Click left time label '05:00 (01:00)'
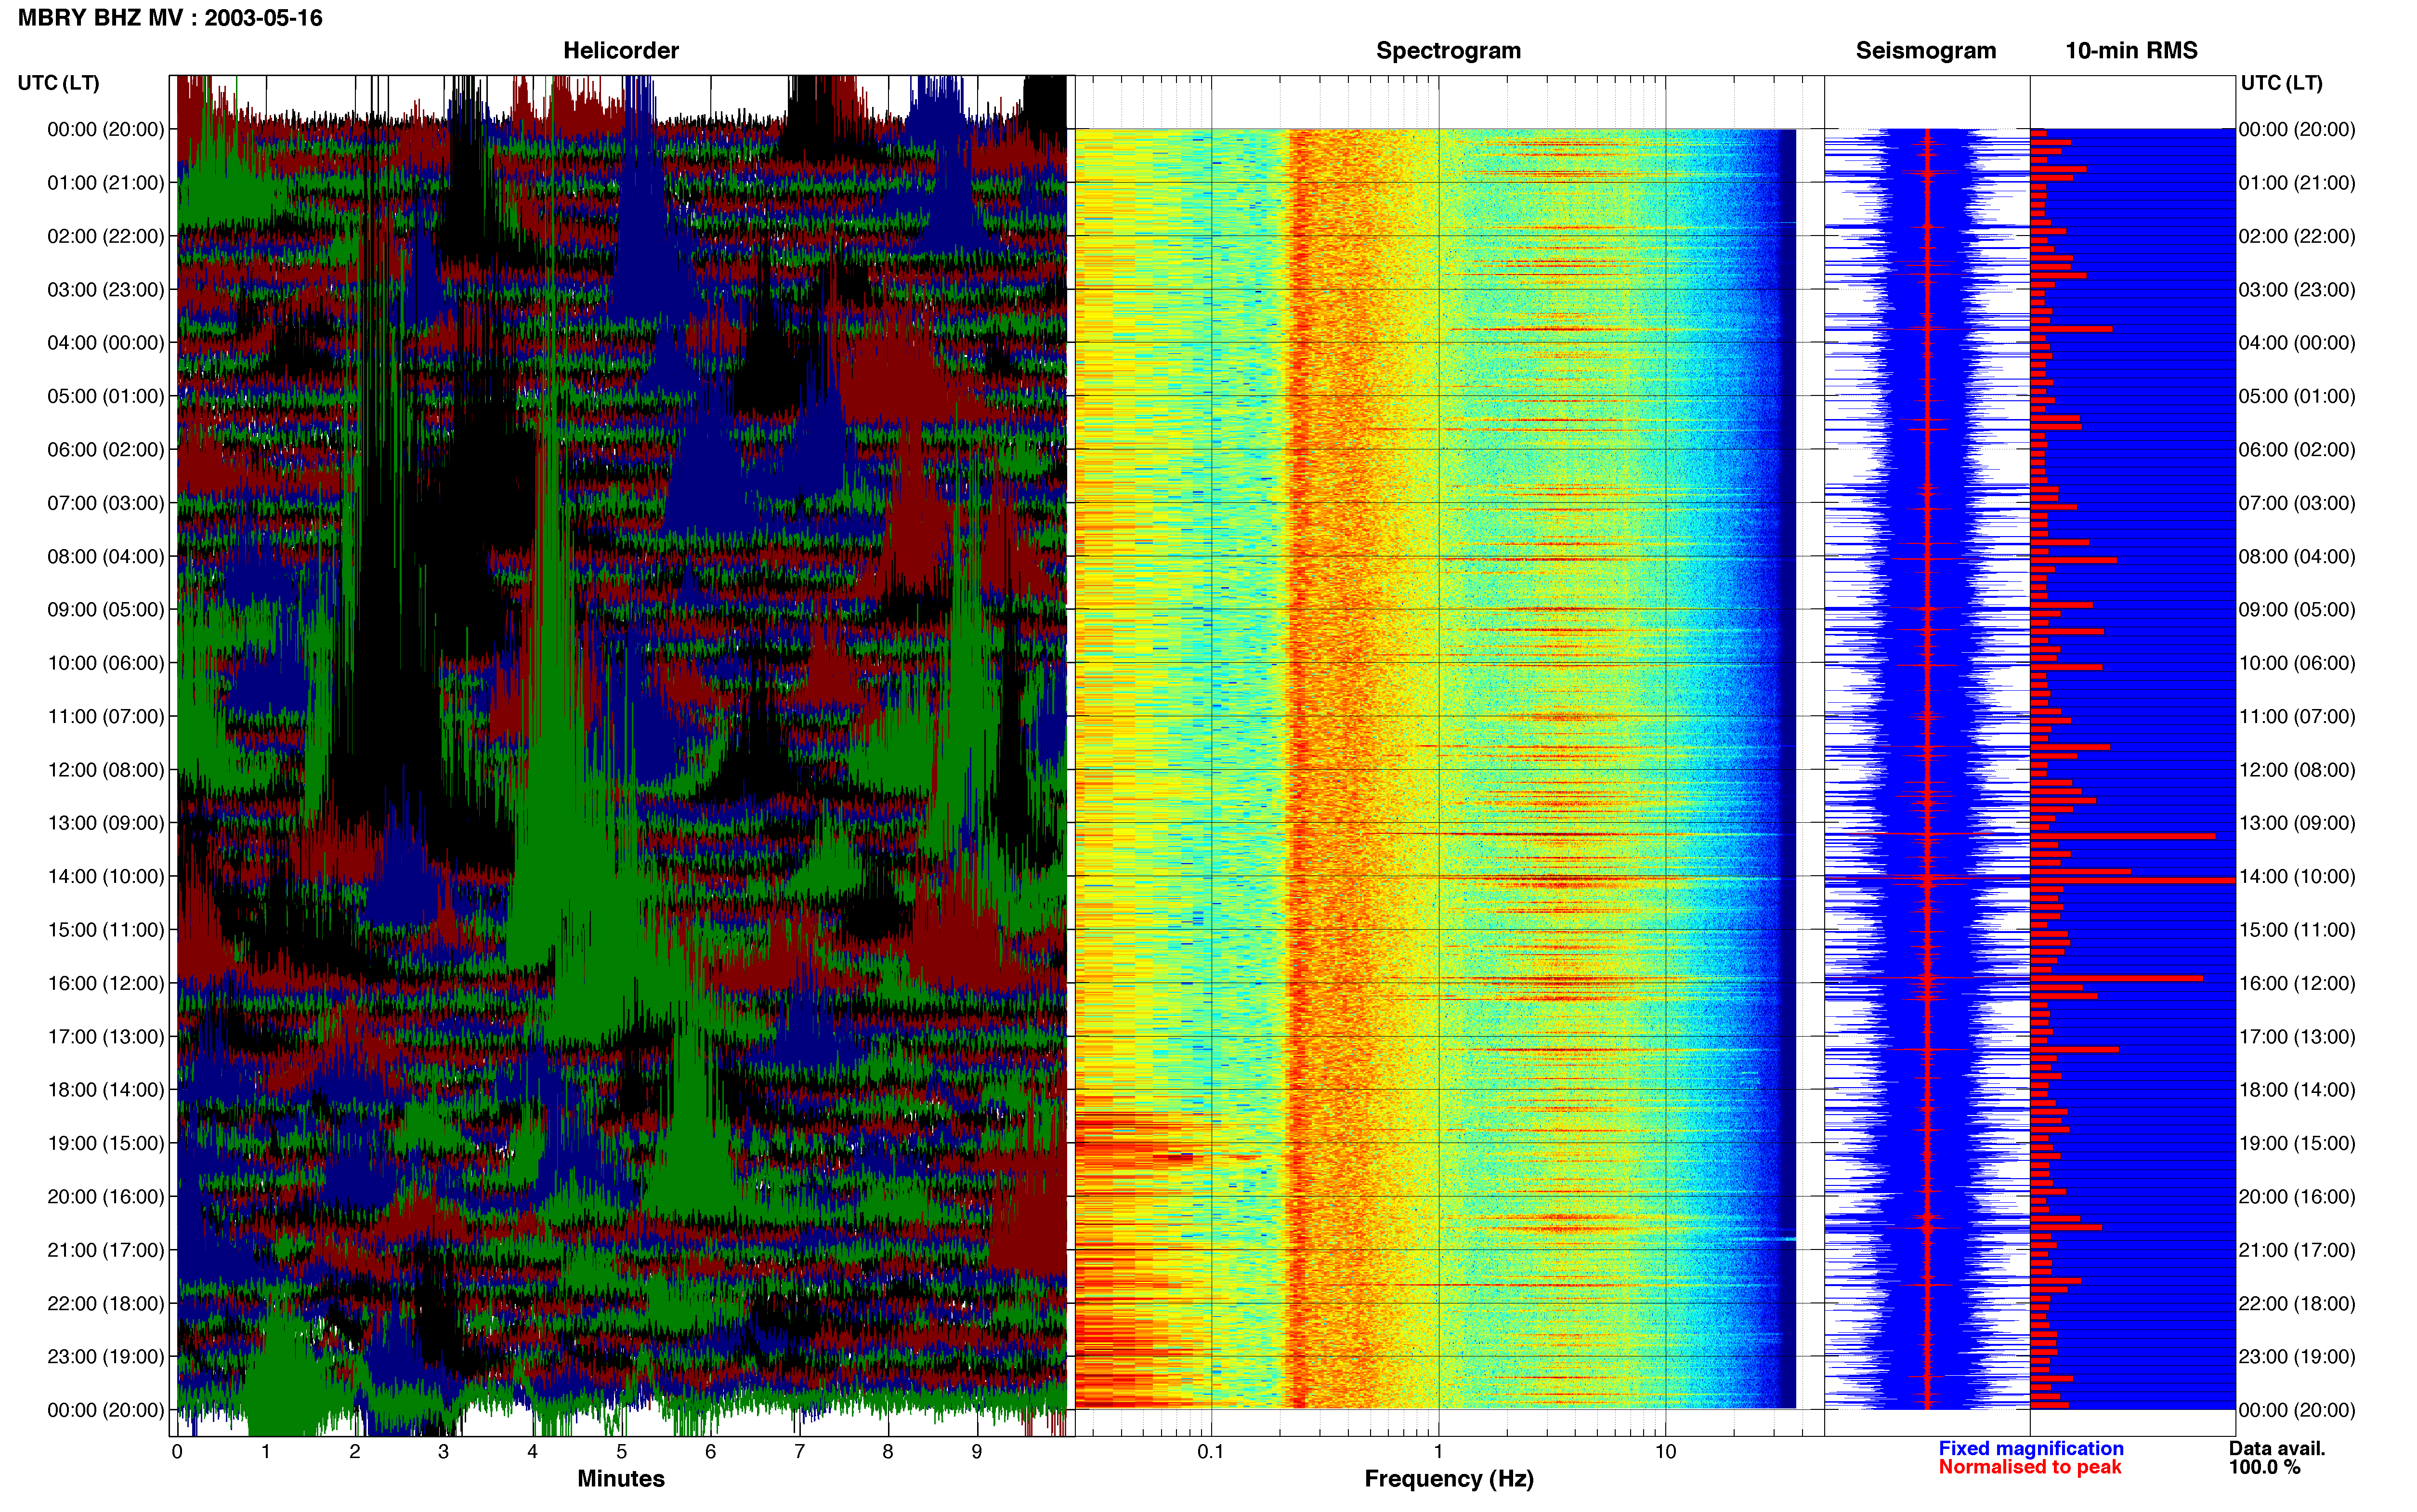This screenshot has width=2417, height=1512. tap(106, 396)
